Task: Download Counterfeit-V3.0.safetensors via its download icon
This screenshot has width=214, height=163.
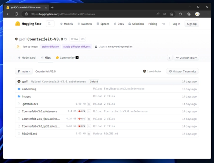Action: click(89, 111)
